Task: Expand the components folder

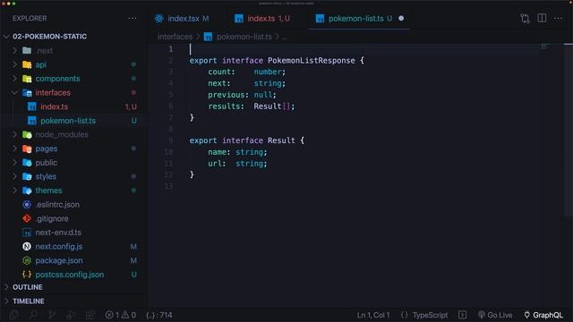Action: click(x=15, y=79)
